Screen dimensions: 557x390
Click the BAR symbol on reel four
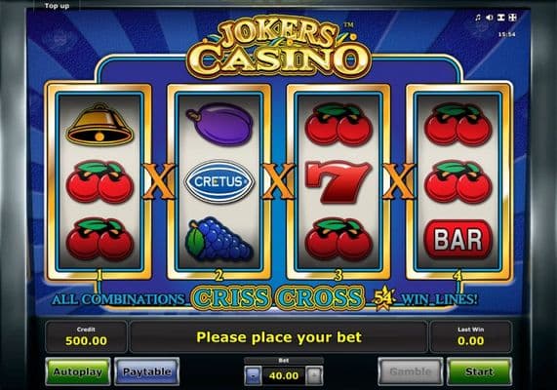click(x=458, y=239)
